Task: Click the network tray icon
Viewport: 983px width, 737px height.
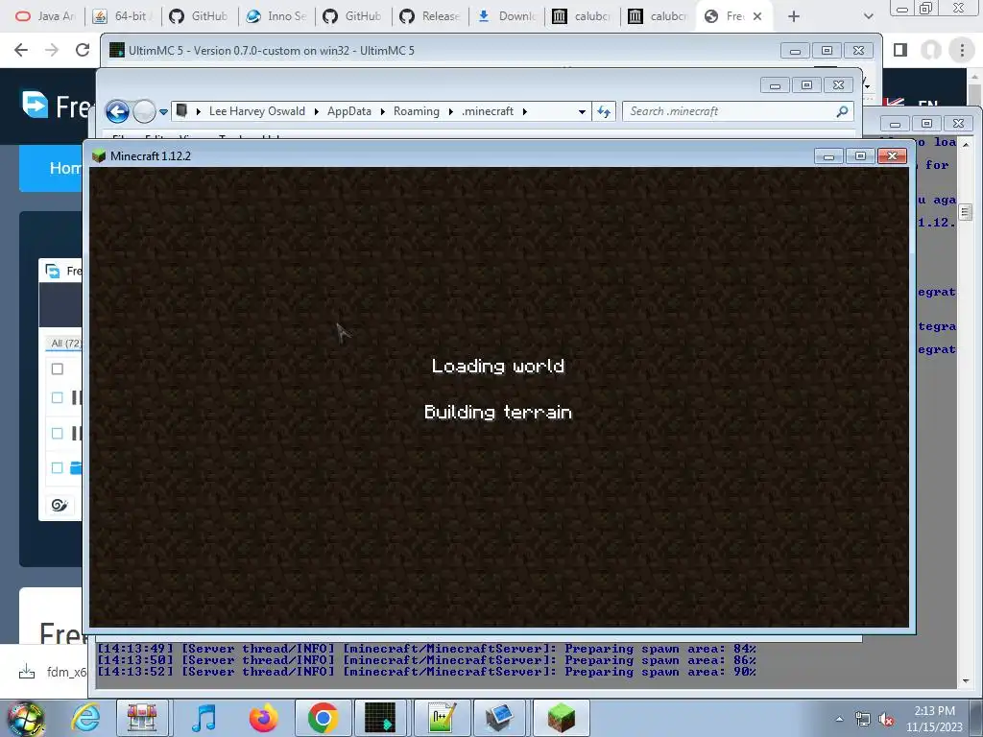Action: coord(863,720)
